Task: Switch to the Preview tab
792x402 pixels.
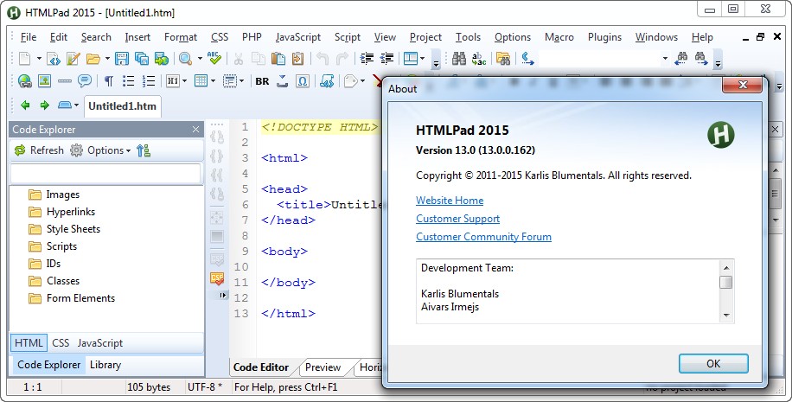Action: [x=323, y=367]
